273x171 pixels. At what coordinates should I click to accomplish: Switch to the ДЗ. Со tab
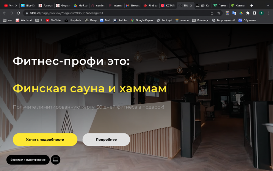(x=203, y=6)
